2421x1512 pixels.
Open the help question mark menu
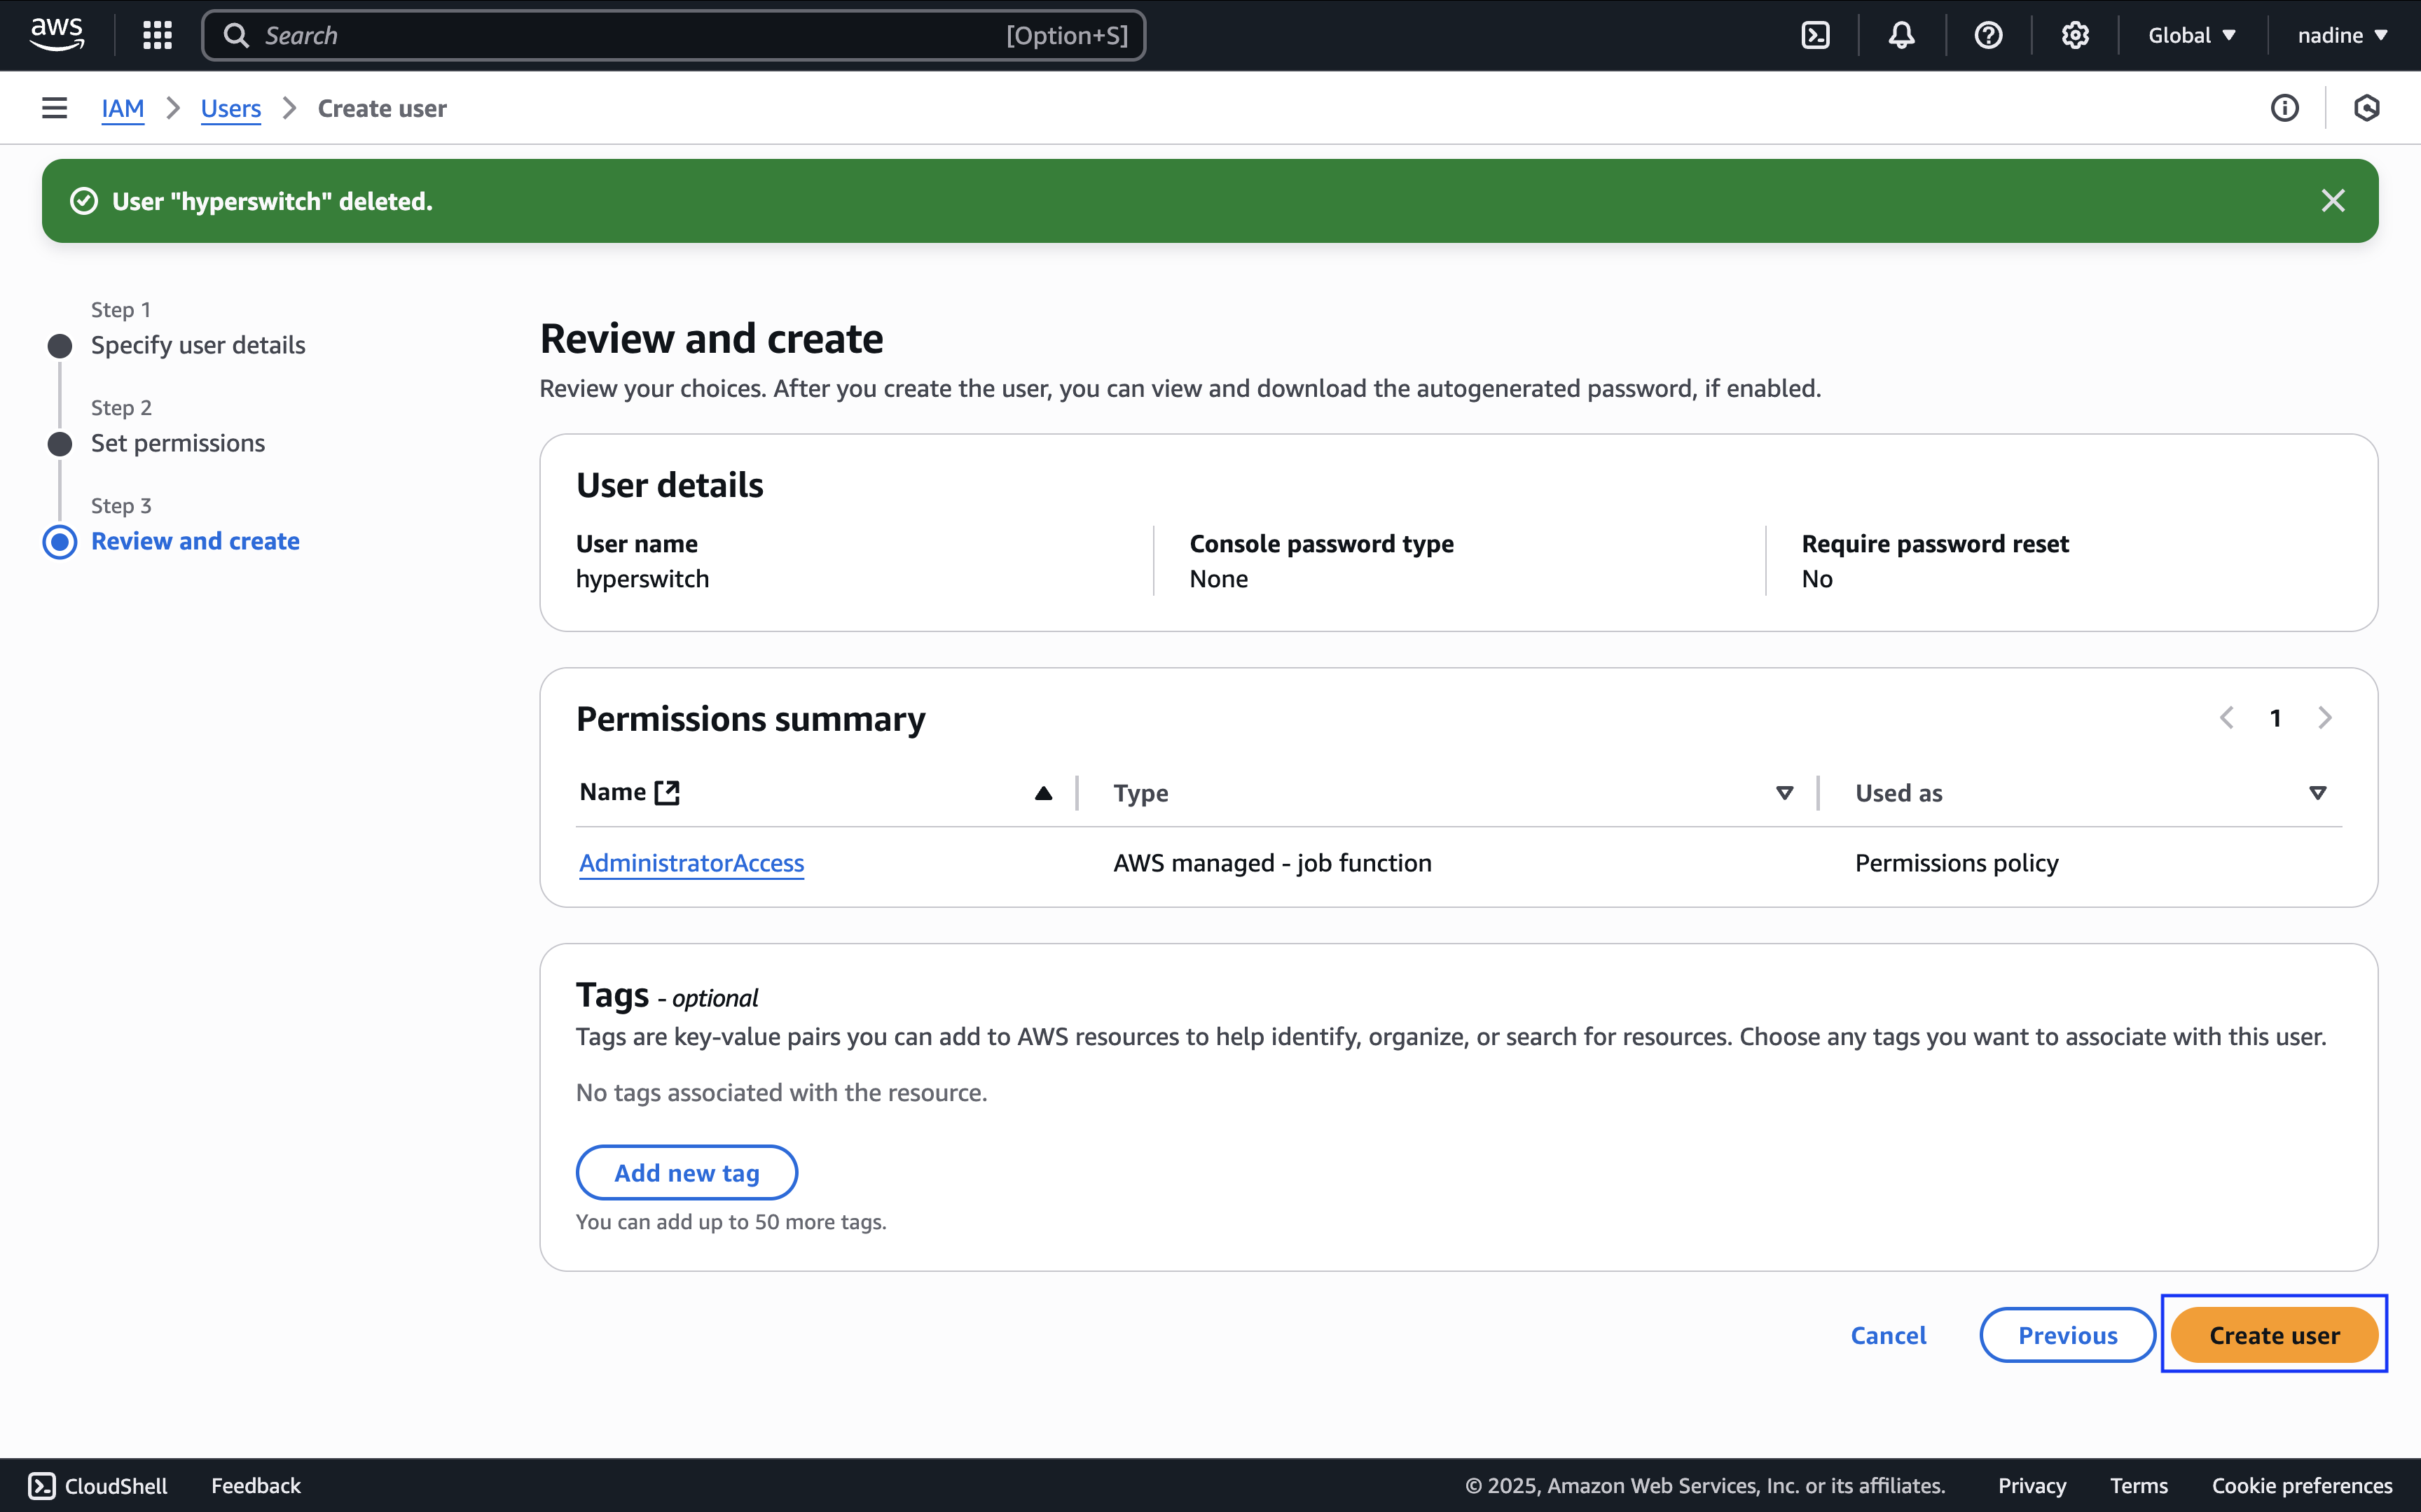tap(1988, 35)
